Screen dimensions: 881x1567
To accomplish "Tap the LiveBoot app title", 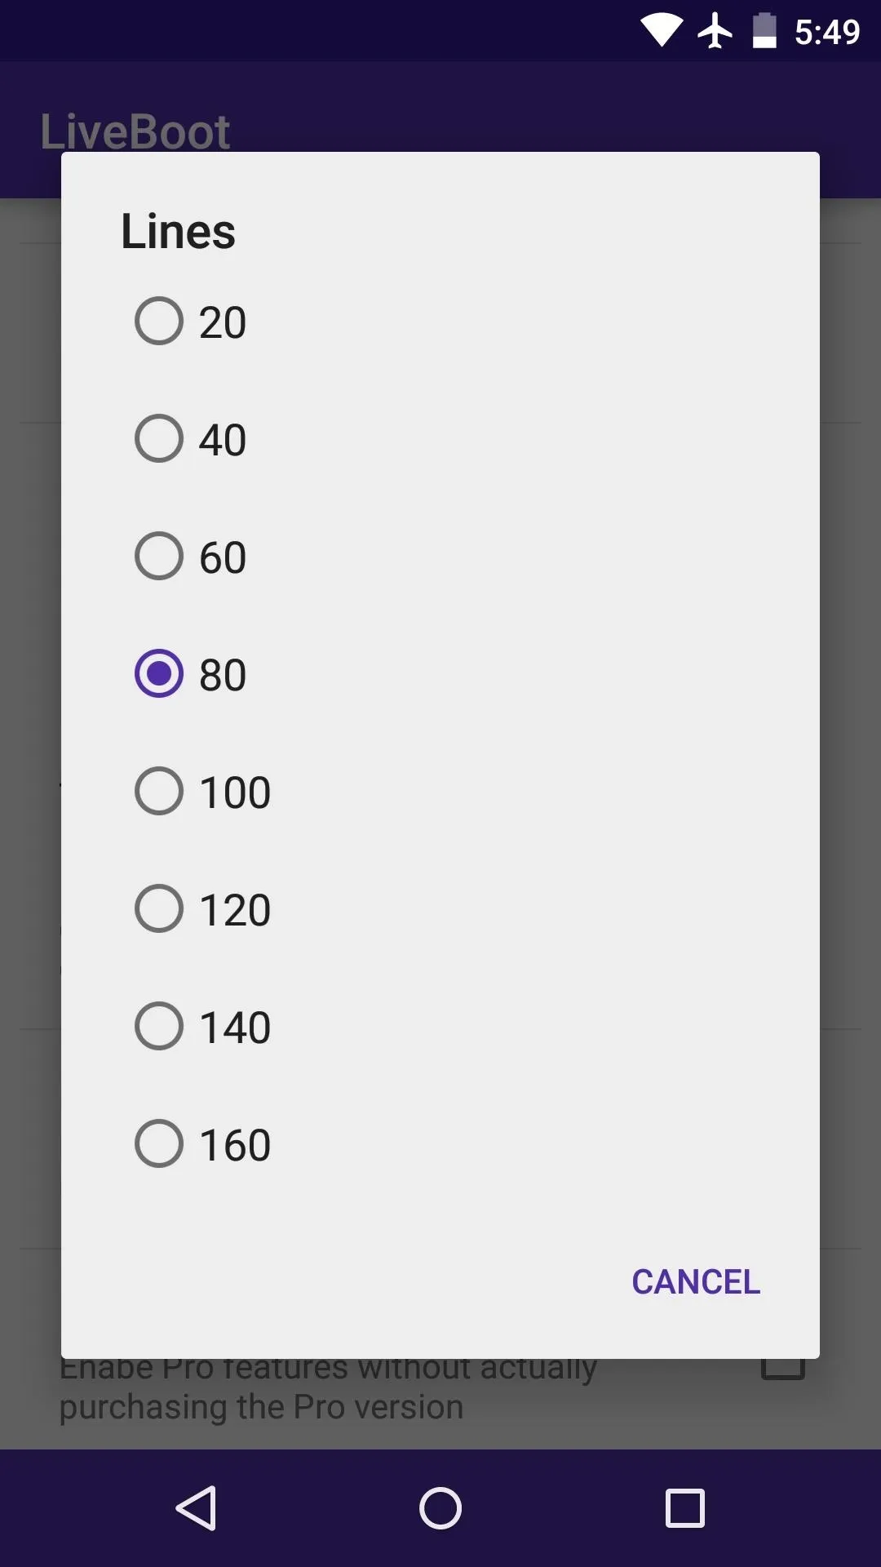I will 135,131.
